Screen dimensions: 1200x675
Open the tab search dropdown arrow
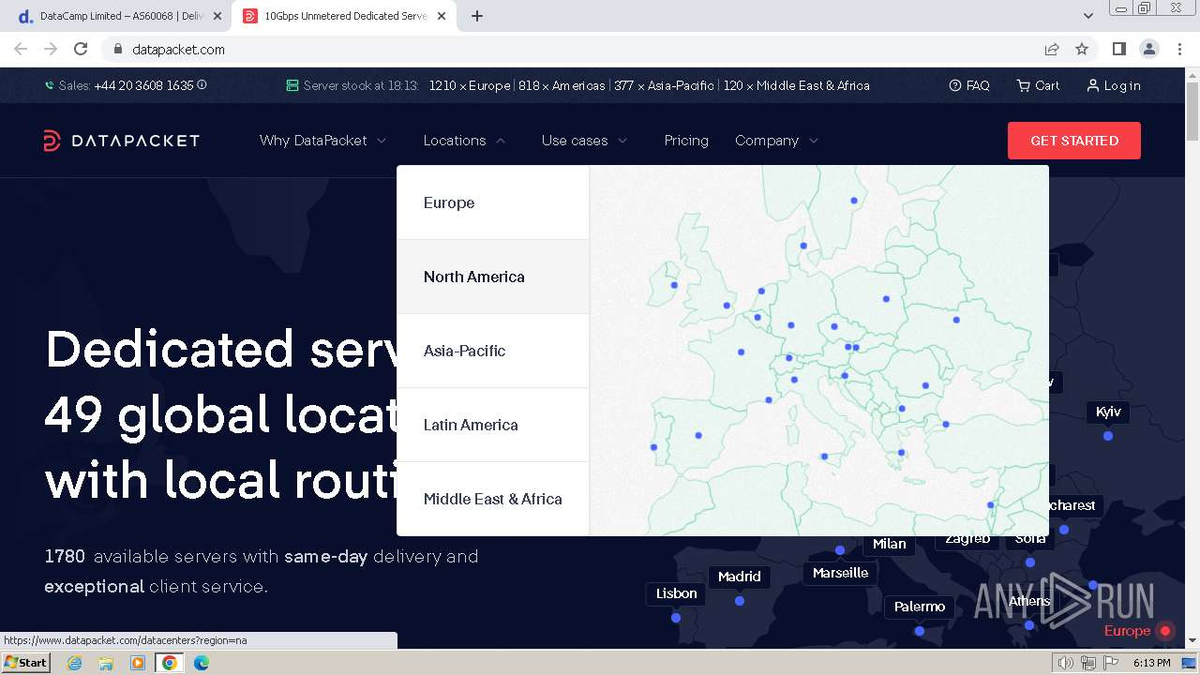pyautogui.click(x=1087, y=16)
